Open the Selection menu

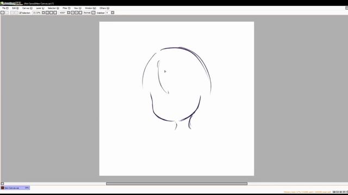[53, 8]
